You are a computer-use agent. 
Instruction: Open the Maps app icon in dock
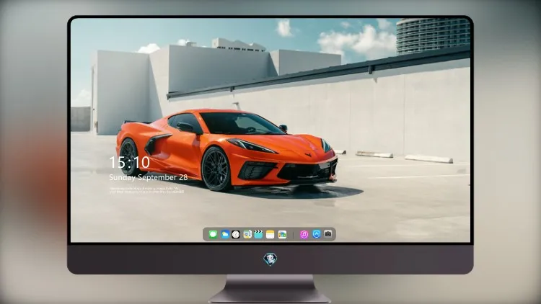(x=247, y=234)
